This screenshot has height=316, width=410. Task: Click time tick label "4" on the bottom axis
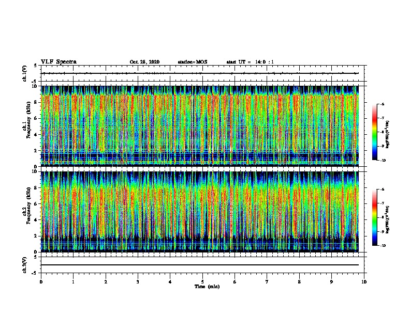coord(170,282)
